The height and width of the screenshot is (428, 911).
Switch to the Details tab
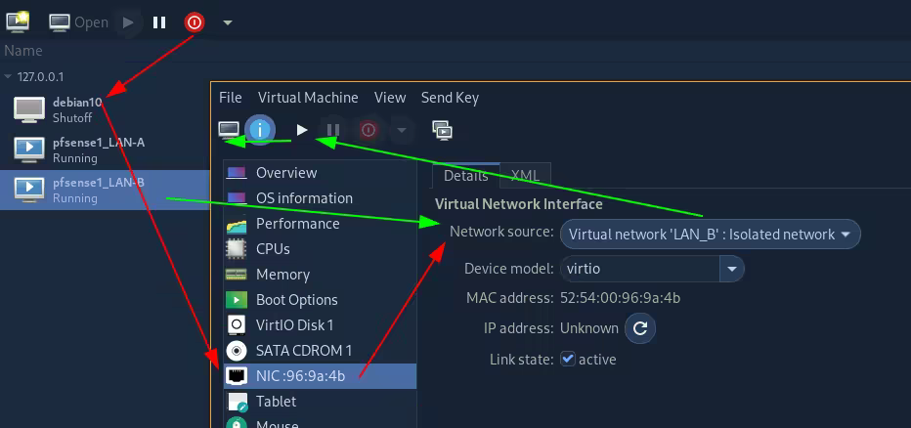[x=466, y=176]
